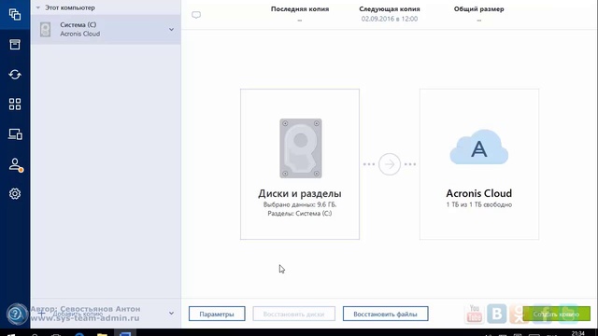Click the Восстановить диски button
Viewport: 598px width, 336px height.
[x=293, y=314]
